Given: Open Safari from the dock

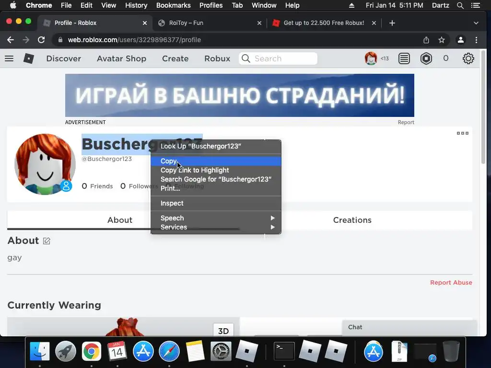Looking at the screenshot, I should 169,351.
